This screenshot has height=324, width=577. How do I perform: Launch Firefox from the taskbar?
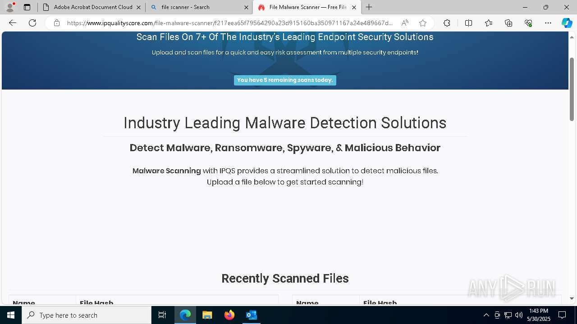(x=229, y=315)
